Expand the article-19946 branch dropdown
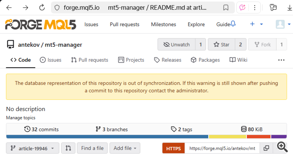 point(33,148)
